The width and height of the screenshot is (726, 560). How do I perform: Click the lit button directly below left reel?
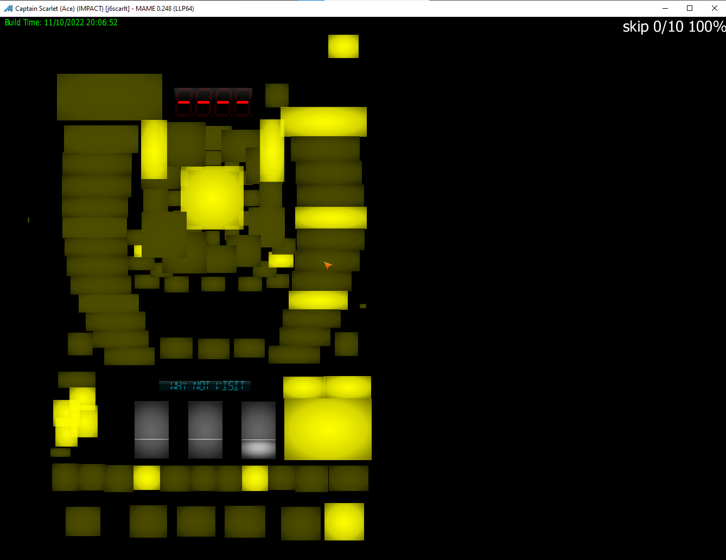147,478
